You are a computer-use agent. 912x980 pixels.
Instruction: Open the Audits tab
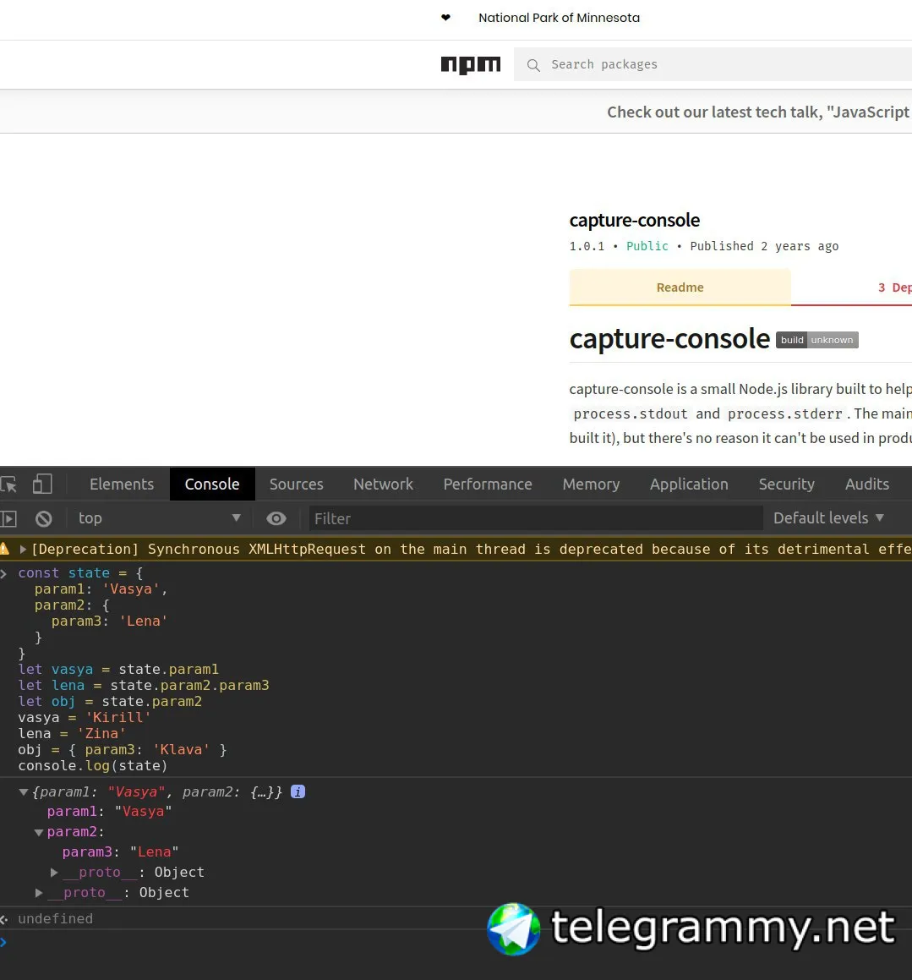coord(867,485)
